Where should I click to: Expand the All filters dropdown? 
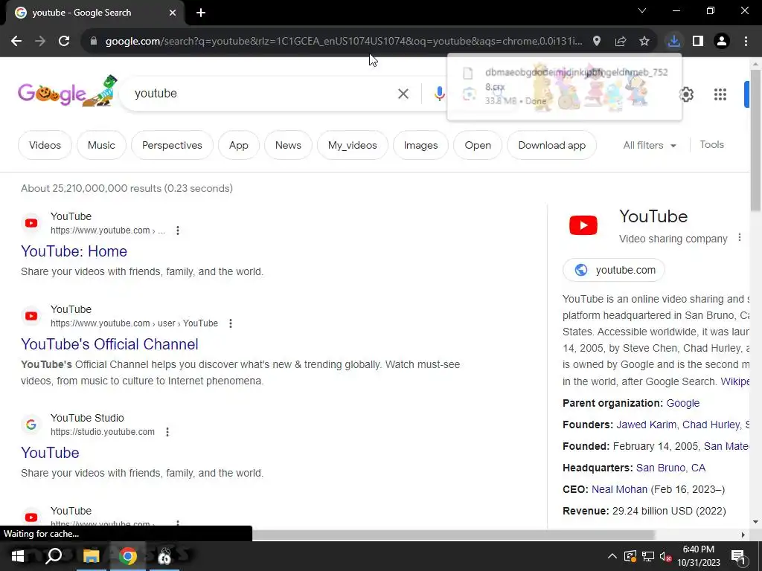click(x=649, y=145)
